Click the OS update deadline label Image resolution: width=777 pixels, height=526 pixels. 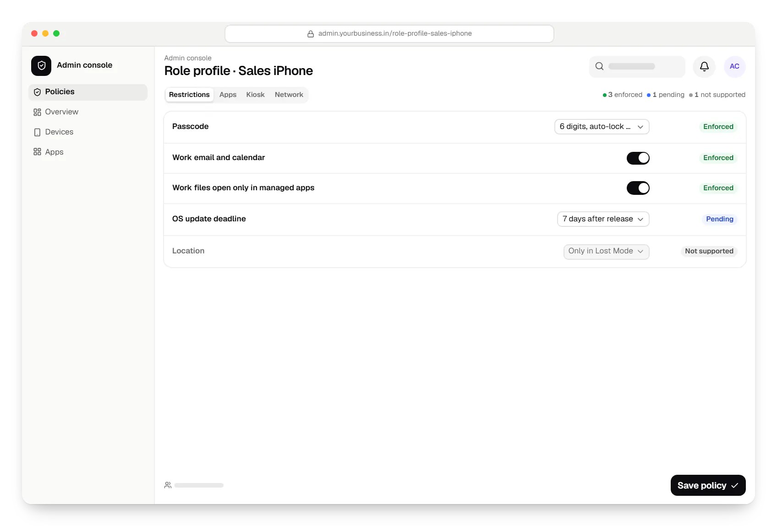coord(209,219)
